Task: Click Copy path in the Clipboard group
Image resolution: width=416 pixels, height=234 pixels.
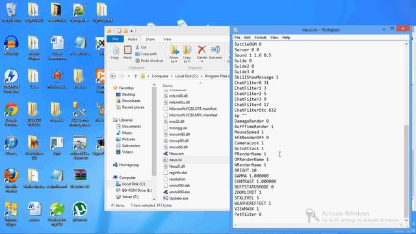Action: [x=146, y=54]
